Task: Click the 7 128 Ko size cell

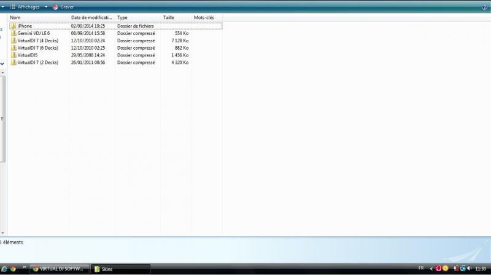Action: pyautogui.click(x=180, y=41)
